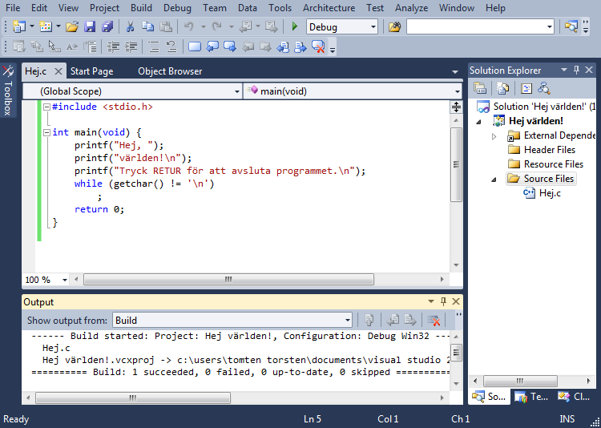Image resolution: width=601 pixels, height=428 pixels.
Task: Click the Redo arrow icon
Action: (217, 26)
